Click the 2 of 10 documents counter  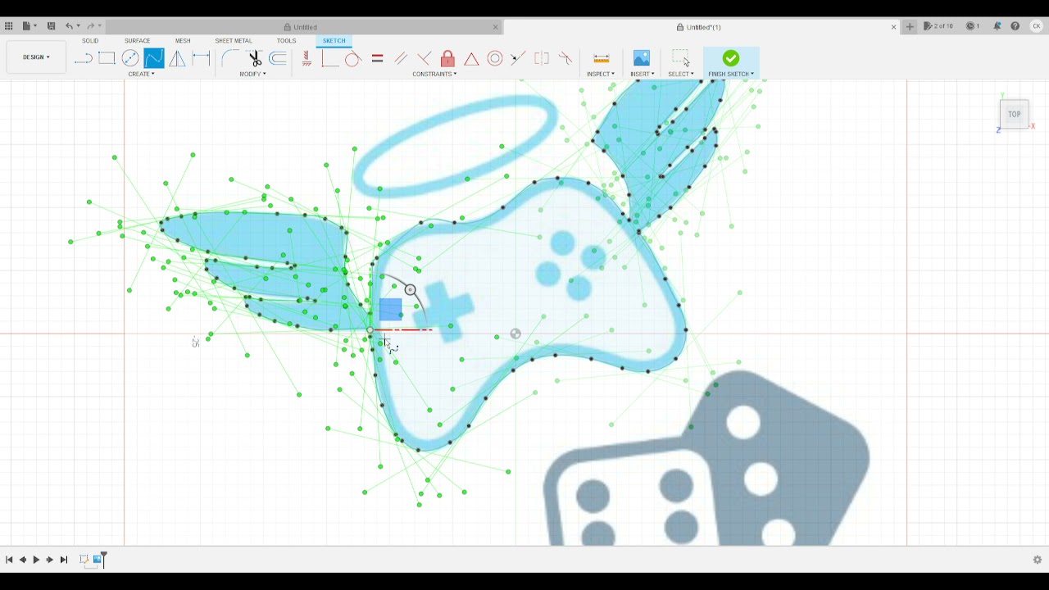(938, 26)
